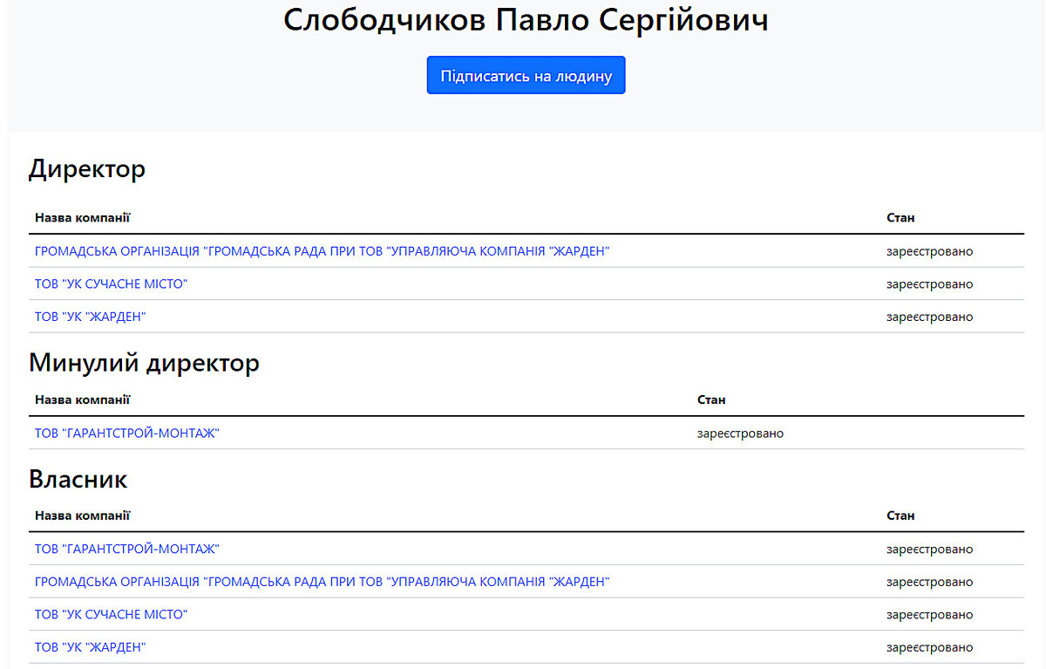Open 'УК ЖАРДЕН' link in Директор section

coord(90,317)
